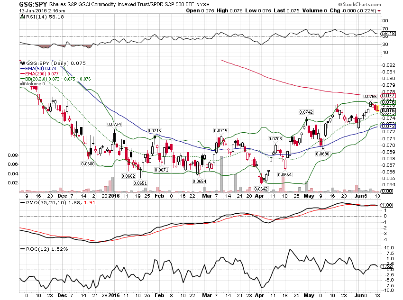Image resolution: width=403 pixels, height=300 pixels.
Task: Click the Last 0.075 header value
Action: pyautogui.click(x=286, y=10)
